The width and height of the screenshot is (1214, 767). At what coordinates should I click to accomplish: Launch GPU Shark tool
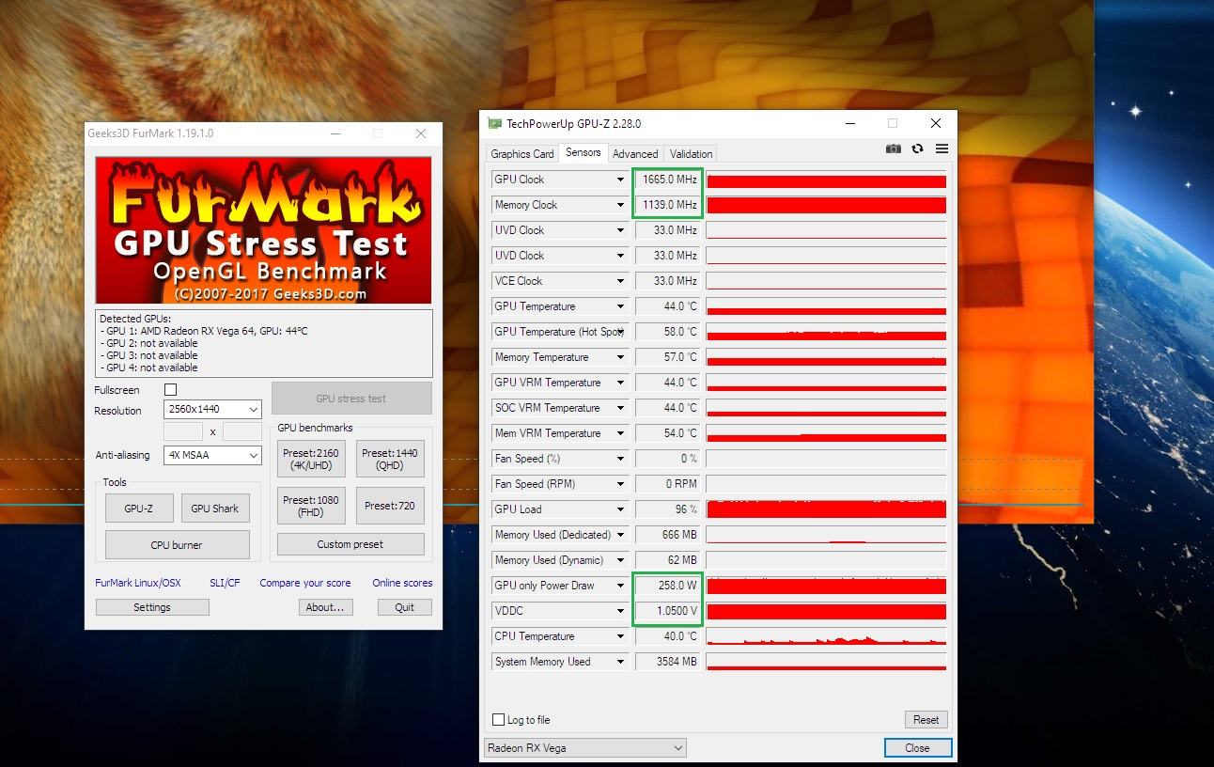point(214,509)
